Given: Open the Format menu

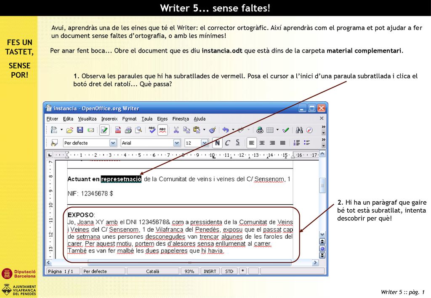Looking at the screenshot, I should point(129,119).
